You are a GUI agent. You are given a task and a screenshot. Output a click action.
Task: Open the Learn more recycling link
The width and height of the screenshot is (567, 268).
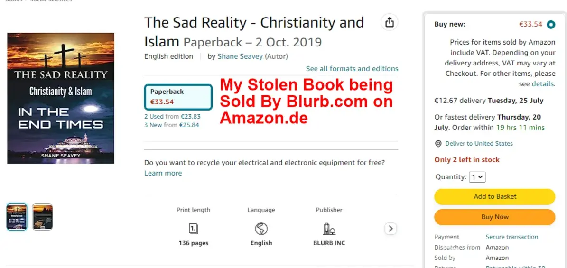[163, 173]
